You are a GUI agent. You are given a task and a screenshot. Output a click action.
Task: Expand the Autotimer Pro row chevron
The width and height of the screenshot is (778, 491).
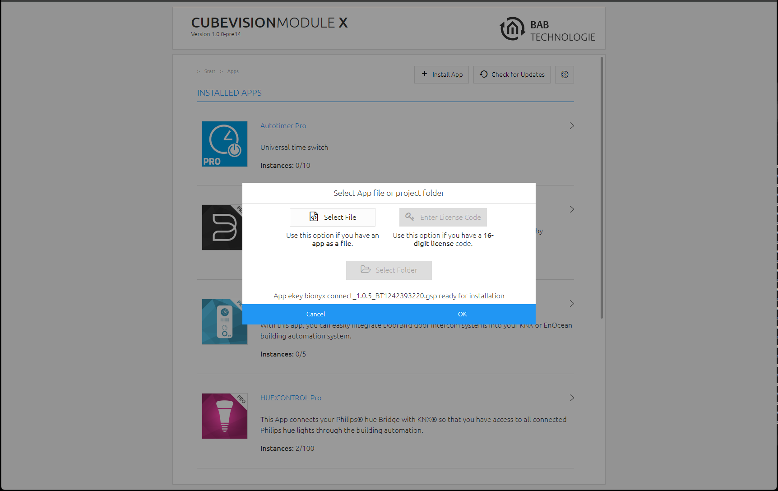point(572,126)
